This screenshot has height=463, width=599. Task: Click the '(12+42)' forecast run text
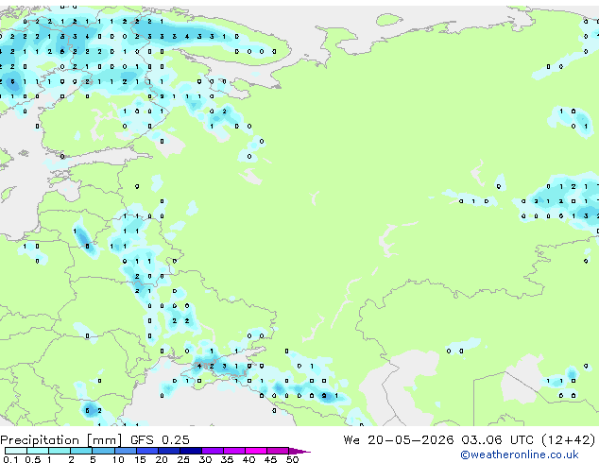coord(569,440)
